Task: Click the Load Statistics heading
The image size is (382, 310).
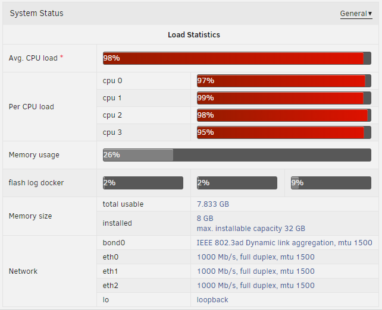Action: click(x=194, y=35)
